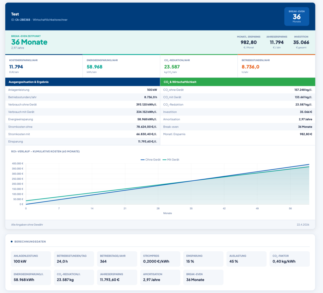Click the Anlagenleistung 100 kW data tile

[31, 259]
